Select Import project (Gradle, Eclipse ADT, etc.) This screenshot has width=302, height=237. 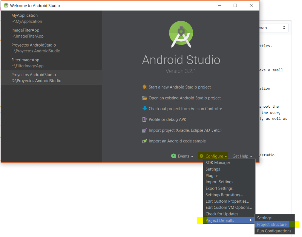click(185, 130)
